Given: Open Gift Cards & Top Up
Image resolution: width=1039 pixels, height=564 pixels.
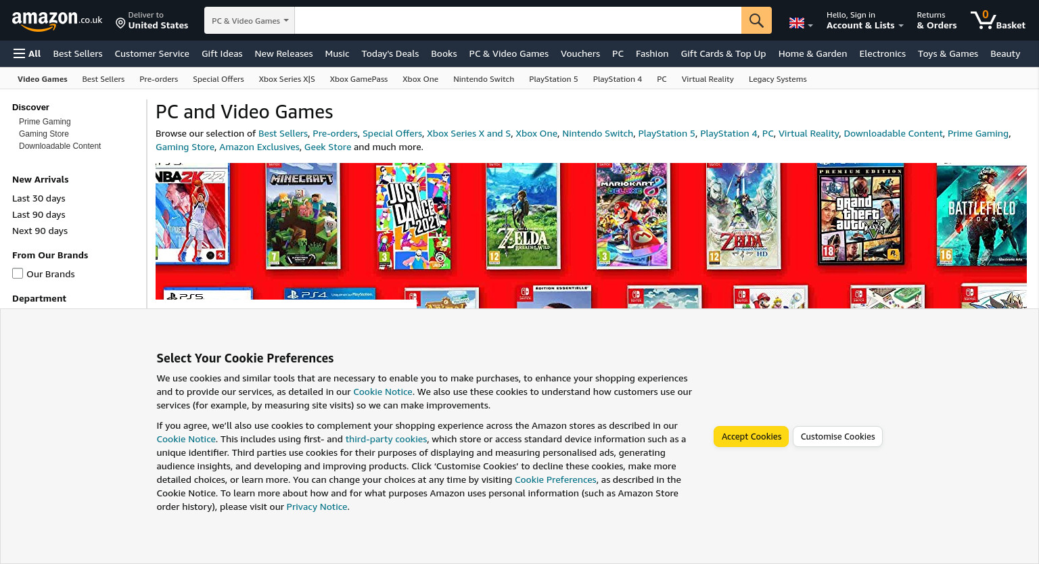Looking at the screenshot, I should 723,53.
